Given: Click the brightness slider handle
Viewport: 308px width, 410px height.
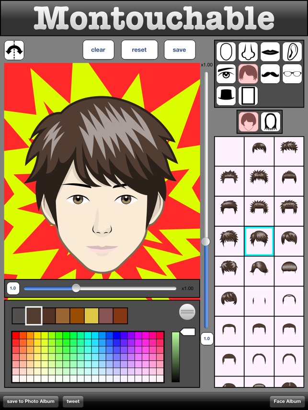Looking at the screenshot, I should point(187,332).
